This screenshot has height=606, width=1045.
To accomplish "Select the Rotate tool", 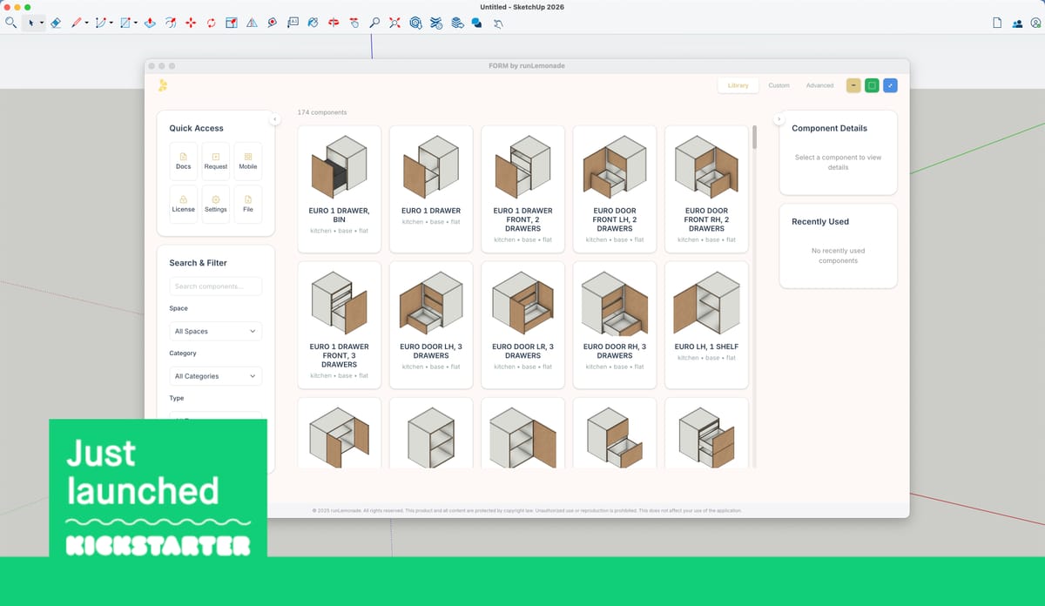I will (x=212, y=23).
